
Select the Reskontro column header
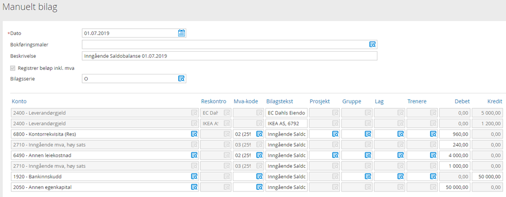pyautogui.click(x=214, y=102)
